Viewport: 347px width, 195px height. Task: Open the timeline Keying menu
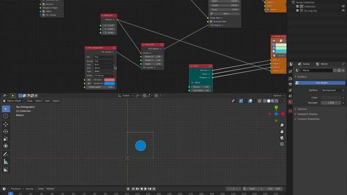click(30, 189)
